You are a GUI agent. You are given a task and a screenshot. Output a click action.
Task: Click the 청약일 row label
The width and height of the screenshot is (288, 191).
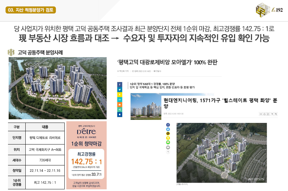[x=17, y=171]
